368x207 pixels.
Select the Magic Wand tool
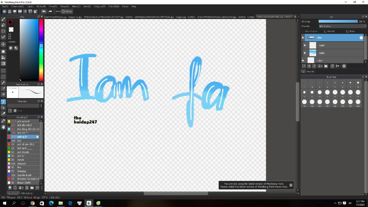[3, 83]
